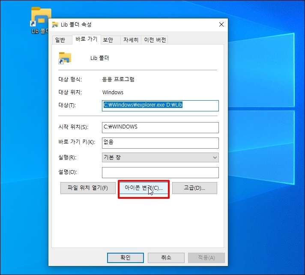The height and width of the screenshot is (275, 305).
Task: Click the 대상(T) target path field
Action: (160, 106)
